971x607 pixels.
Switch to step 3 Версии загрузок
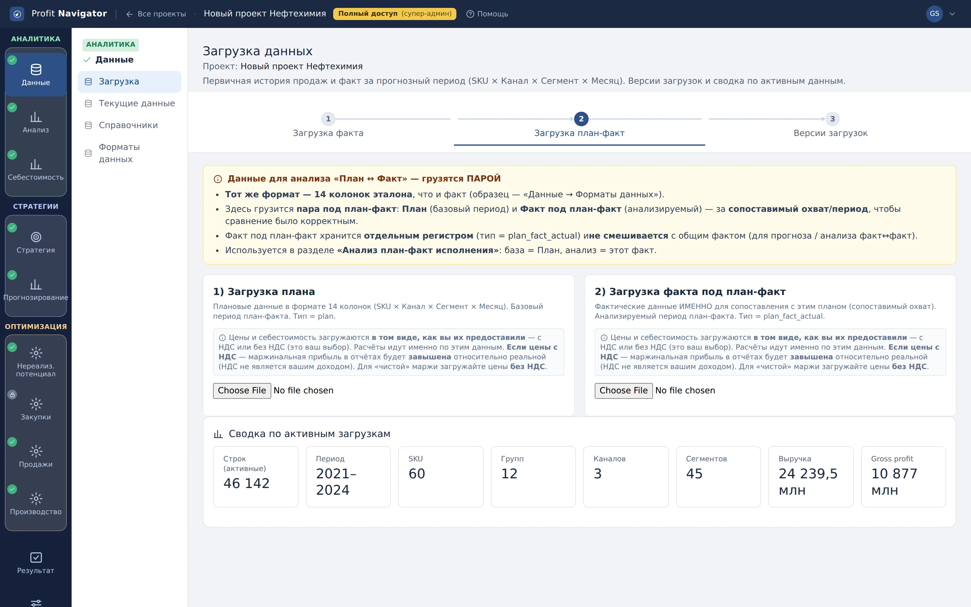[x=830, y=125]
